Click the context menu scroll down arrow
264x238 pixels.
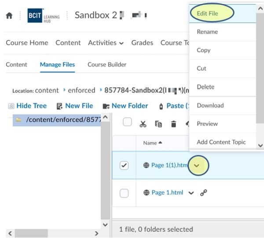tap(260, 146)
